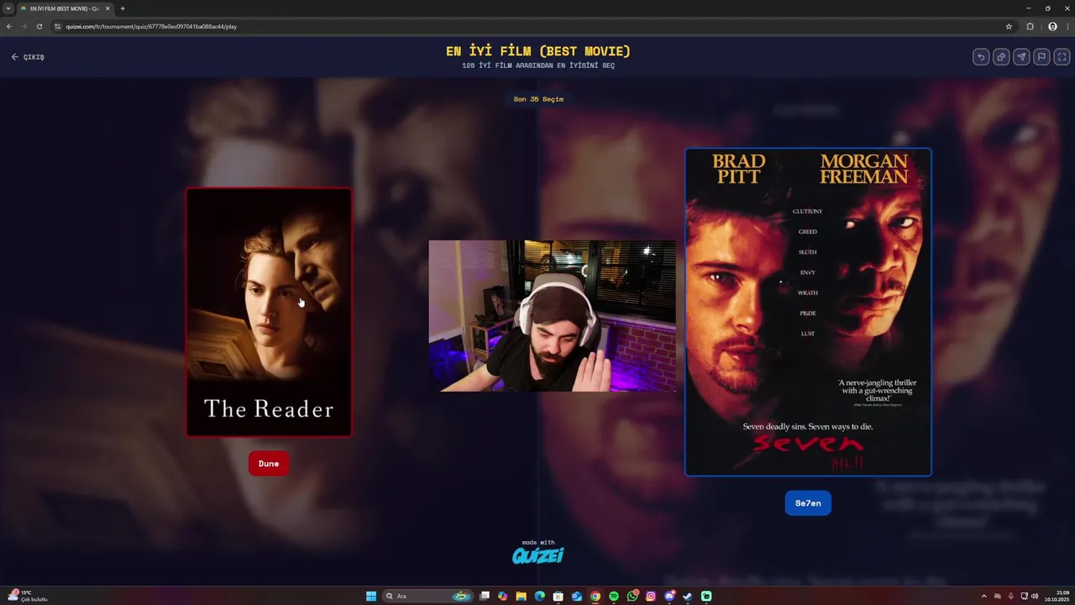The height and width of the screenshot is (605, 1075).
Task: Choose the blue Se7en button
Action: (808, 503)
